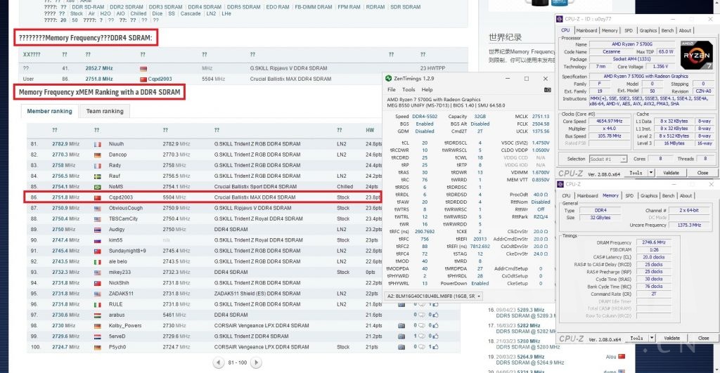Switch to the Team ranking tab
Screen dimensions: 720x373
click(x=103, y=111)
